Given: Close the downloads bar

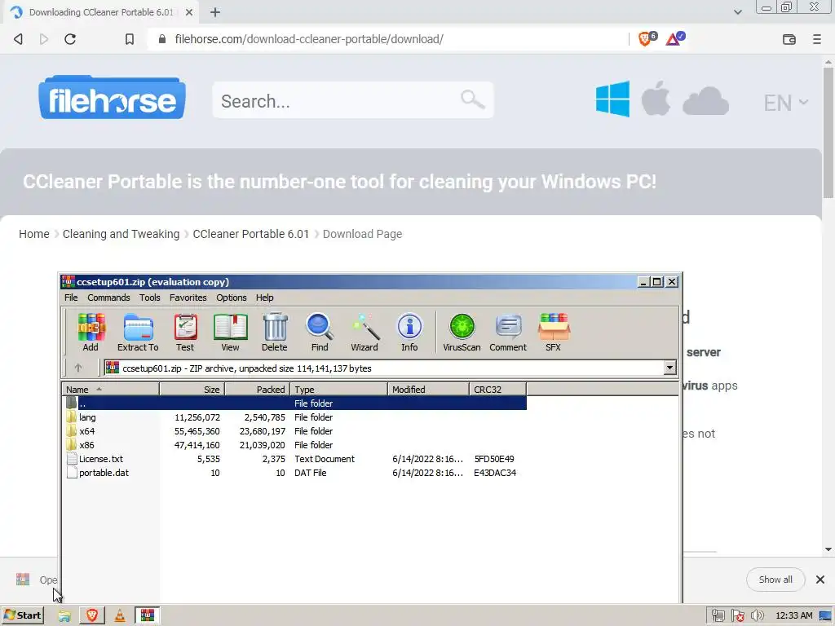Looking at the screenshot, I should [x=820, y=580].
